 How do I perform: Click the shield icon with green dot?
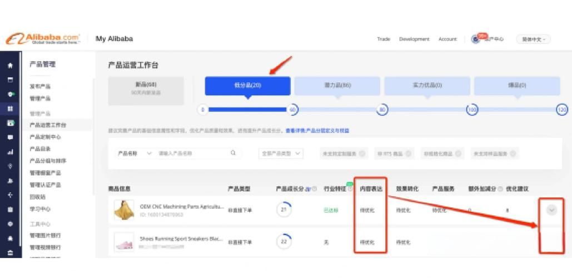(x=11, y=94)
